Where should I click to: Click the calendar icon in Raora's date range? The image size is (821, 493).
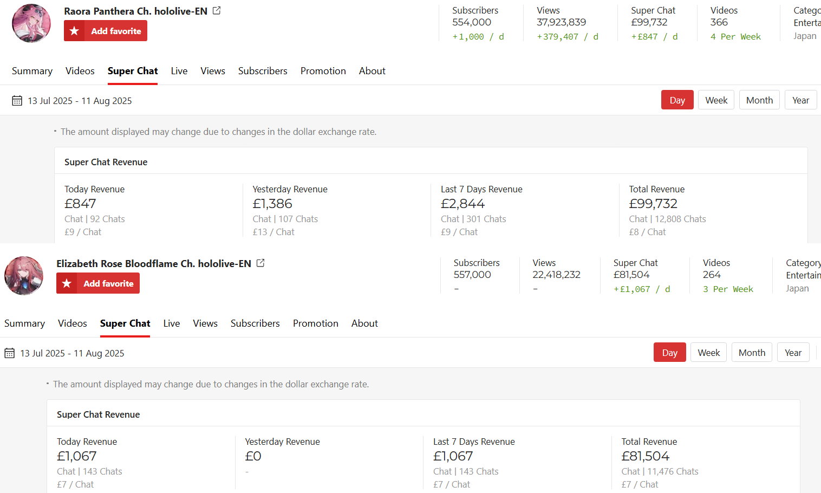pos(17,101)
